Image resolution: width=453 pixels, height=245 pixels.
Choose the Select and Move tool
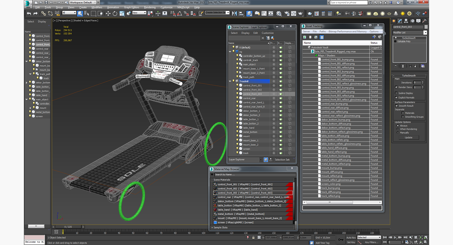coord(108,13)
